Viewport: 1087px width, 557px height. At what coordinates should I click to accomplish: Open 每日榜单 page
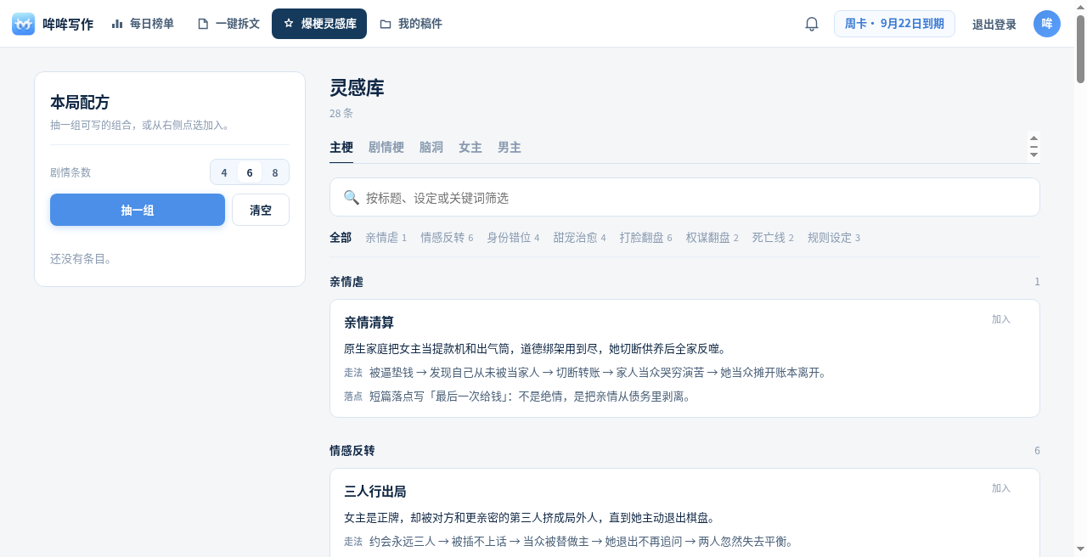(143, 24)
